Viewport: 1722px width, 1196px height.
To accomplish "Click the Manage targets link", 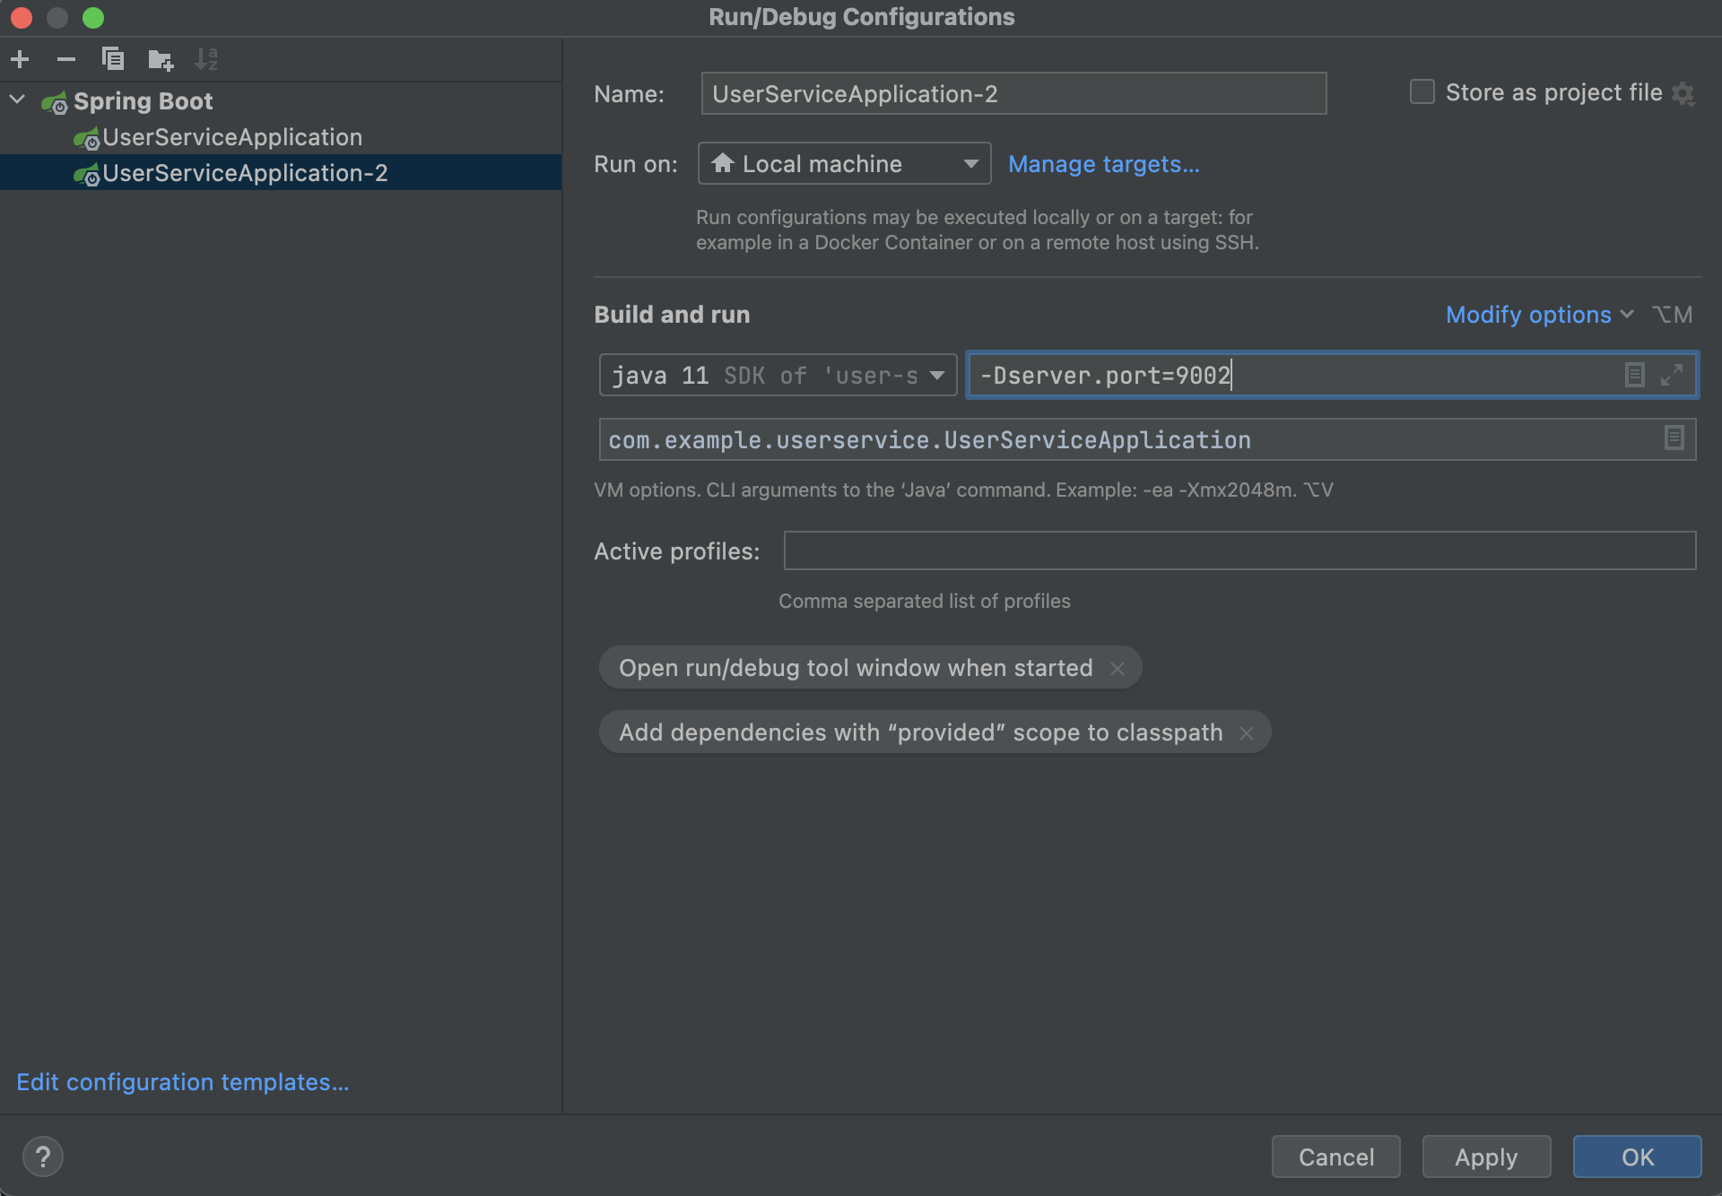I will [x=1103, y=164].
